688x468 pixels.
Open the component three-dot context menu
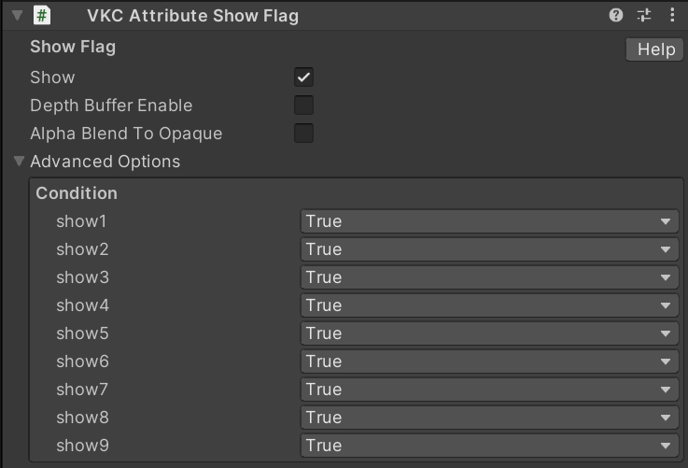[672, 15]
